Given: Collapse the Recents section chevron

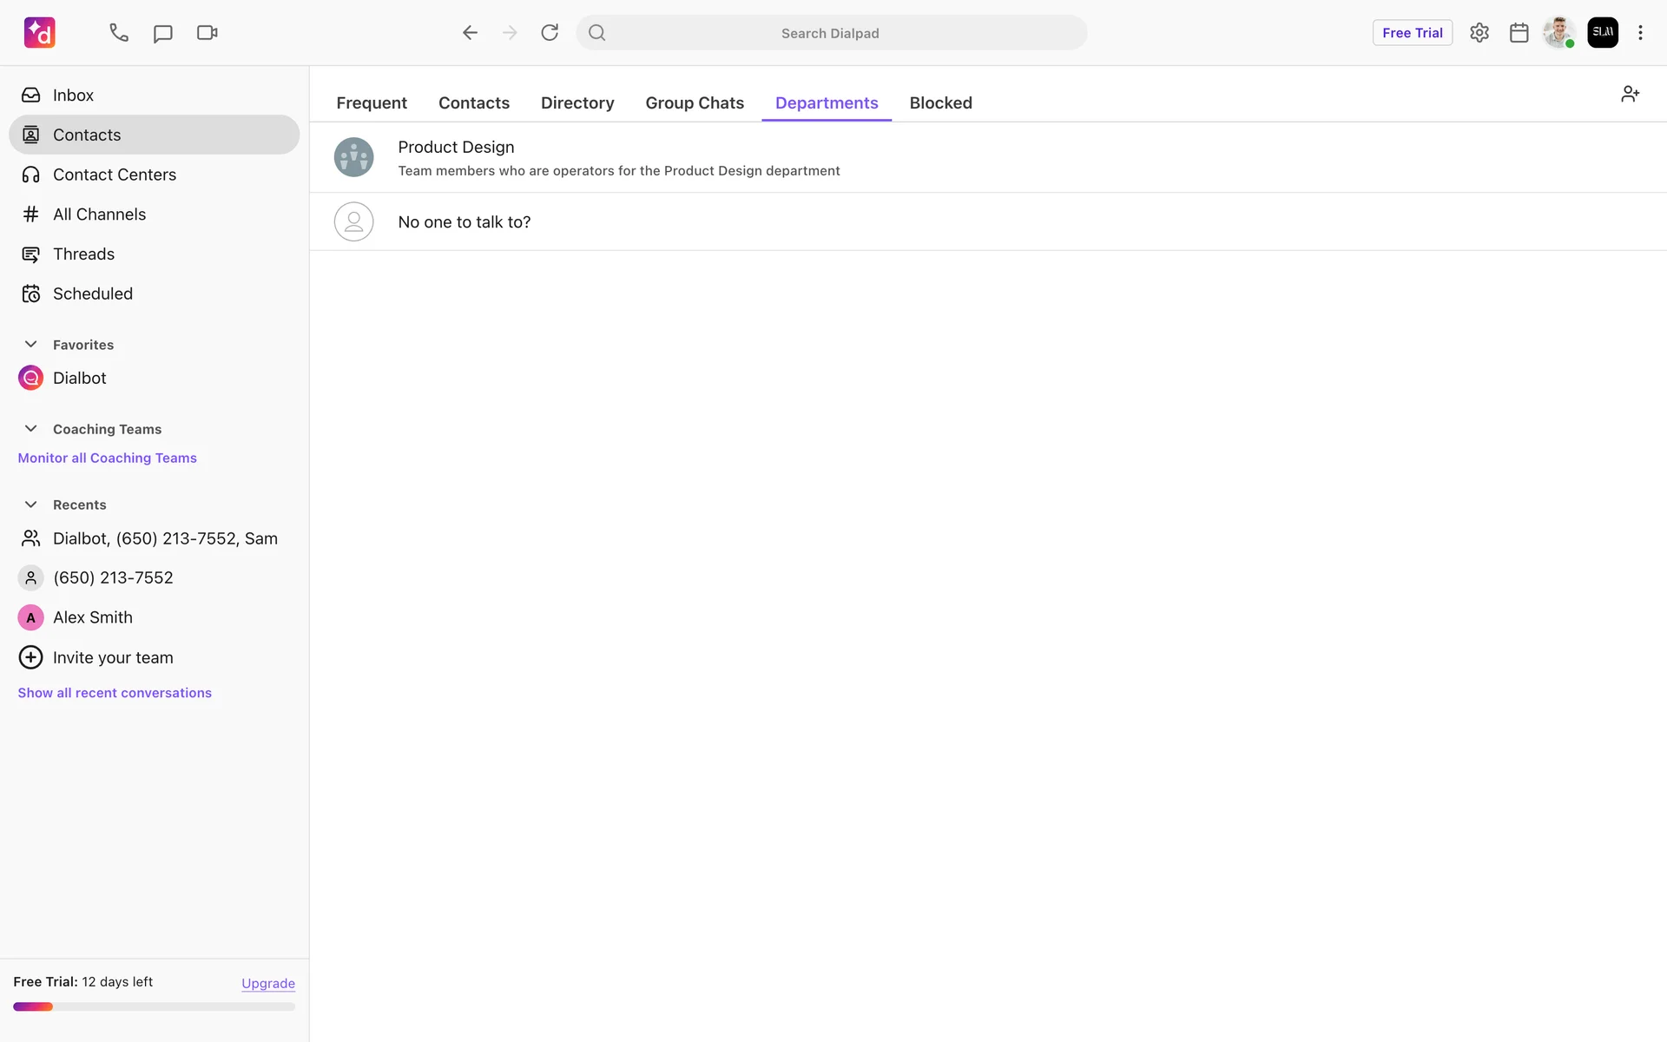Looking at the screenshot, I should point(30,505).
